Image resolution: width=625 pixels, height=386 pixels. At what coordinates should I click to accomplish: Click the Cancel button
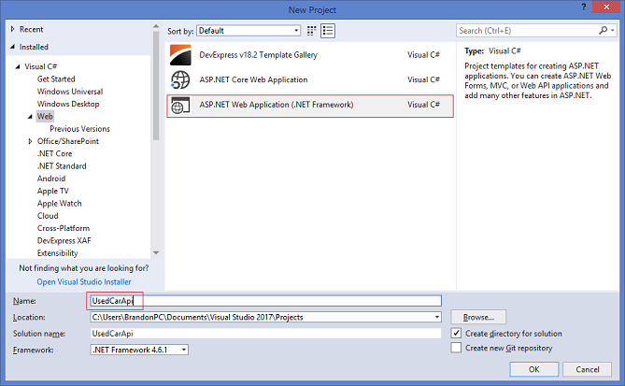click(x=587, y=369)
